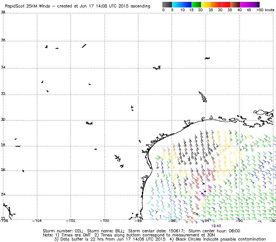Click 'Storm center date: 150617' text
276x242 pixels.
tap(156, 231)
